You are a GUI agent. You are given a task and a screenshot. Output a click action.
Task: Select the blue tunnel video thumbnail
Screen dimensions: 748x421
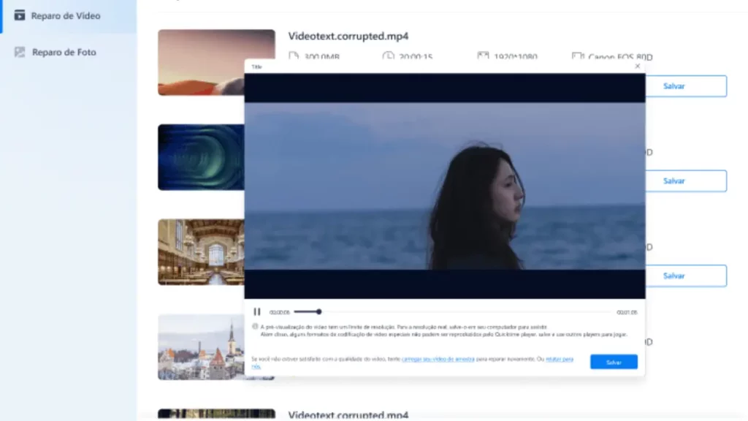[x=202, y=157]
